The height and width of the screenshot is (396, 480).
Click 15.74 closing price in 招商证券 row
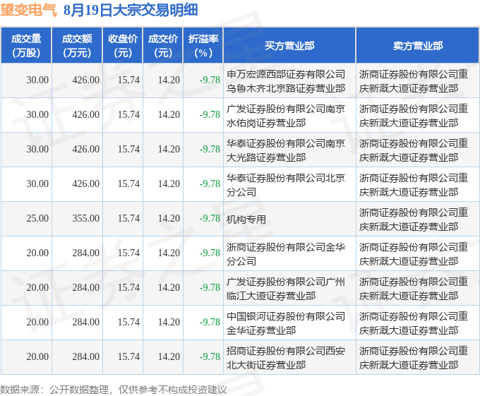(x=128, y=357)
